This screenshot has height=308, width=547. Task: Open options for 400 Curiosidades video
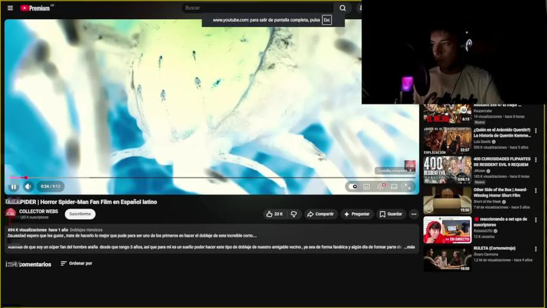[x=535, y=161]
